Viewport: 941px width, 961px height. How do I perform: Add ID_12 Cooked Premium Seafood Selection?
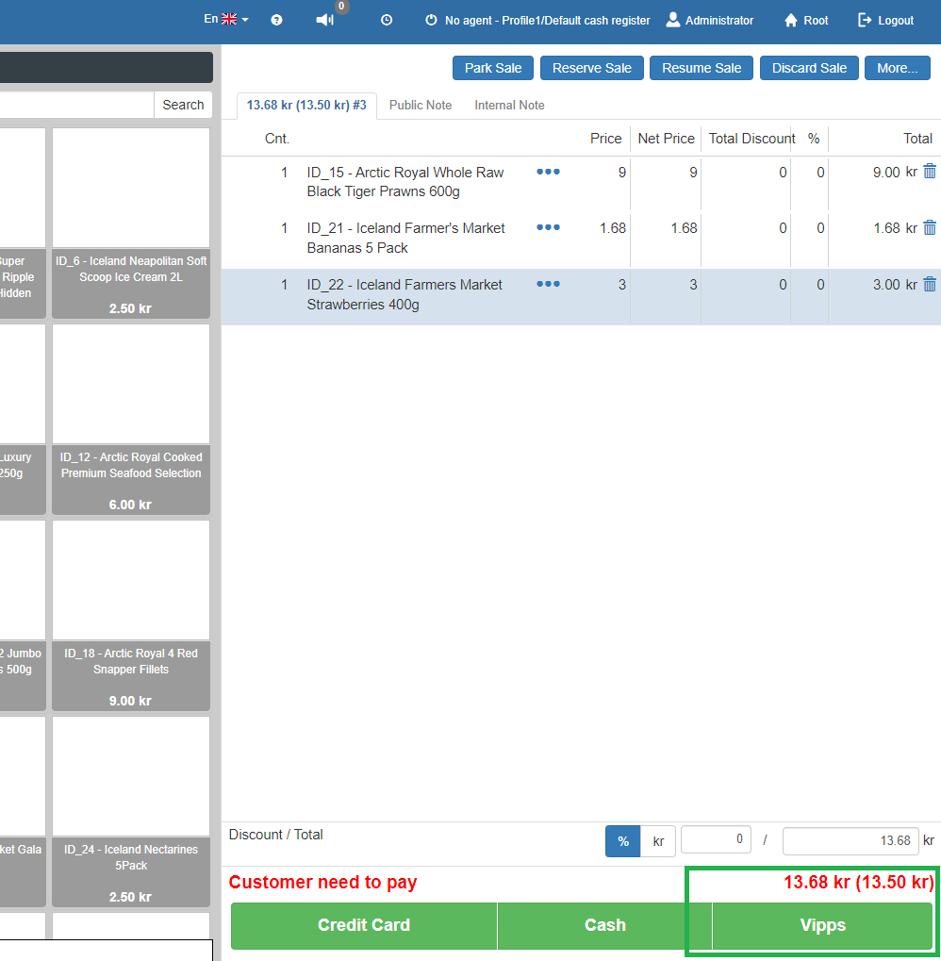click(x=131, y=420)
